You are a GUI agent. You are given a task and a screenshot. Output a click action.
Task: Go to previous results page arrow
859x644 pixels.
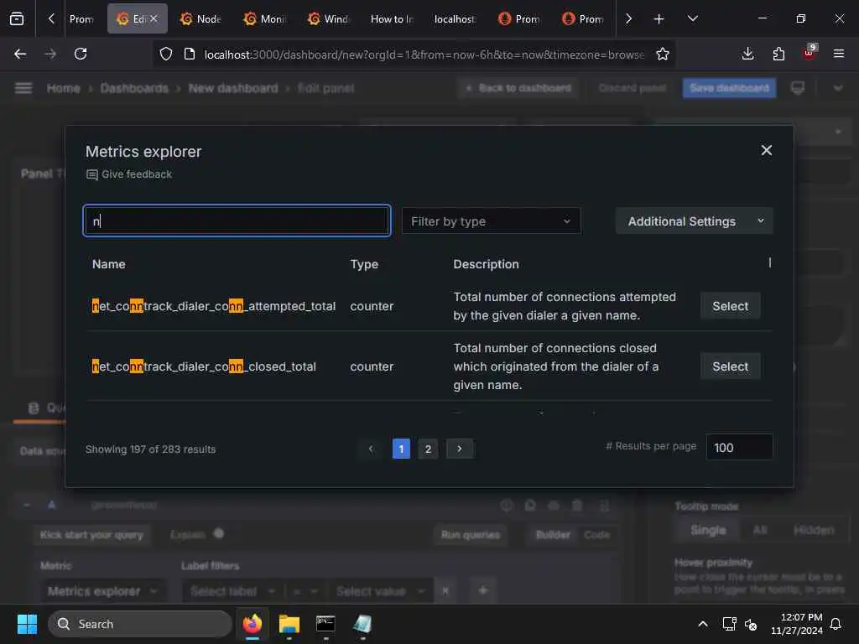click(x=371, y=449)
